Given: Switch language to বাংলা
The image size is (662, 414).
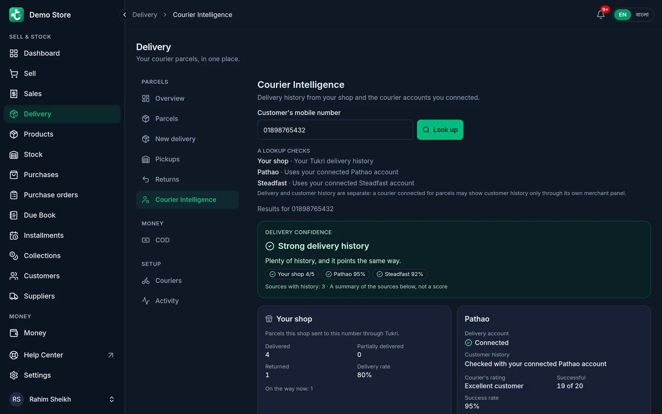Looking at the screenshot, I should (642, 15).
